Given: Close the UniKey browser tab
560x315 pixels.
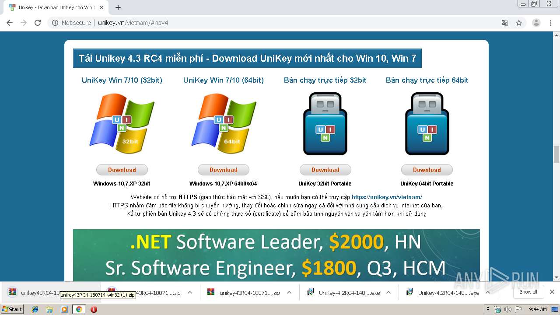Looking at the screenshot, I should (x=101, y=7).
